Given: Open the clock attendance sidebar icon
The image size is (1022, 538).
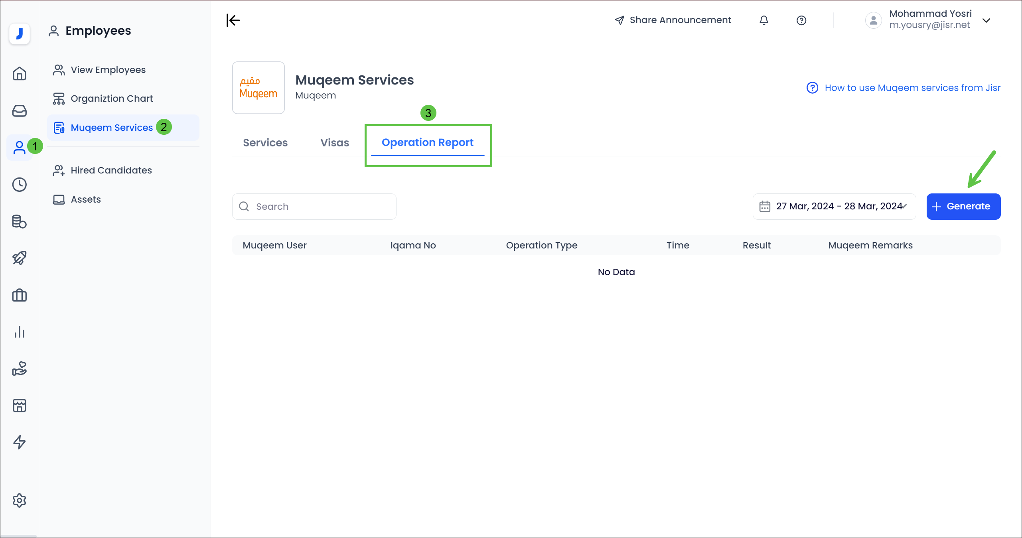Looking at the screenshot, I should click(x=19, y=185).
